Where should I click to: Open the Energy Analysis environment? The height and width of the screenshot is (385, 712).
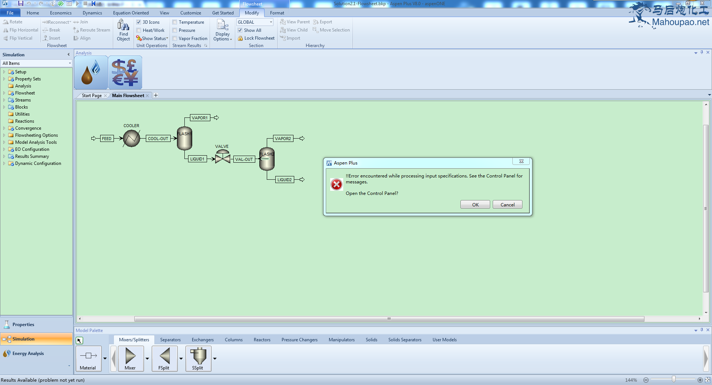36,354
